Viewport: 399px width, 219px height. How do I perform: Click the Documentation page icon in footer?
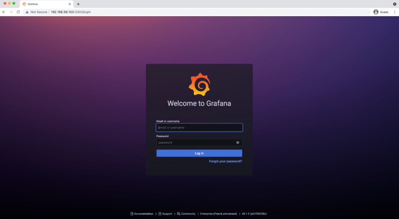point(132,214)
